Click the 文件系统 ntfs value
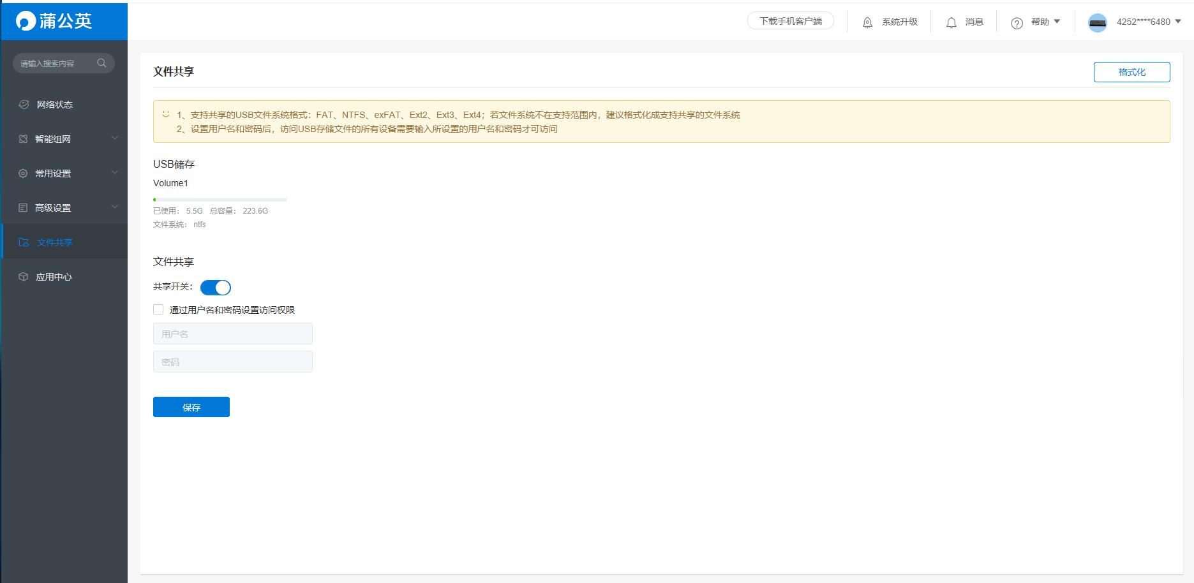 [200, 225]
